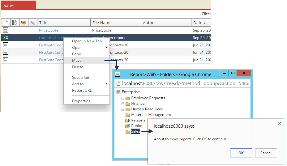Select Move from the context menu
This screenshot has height=166, width=287.
coord(87,61)
